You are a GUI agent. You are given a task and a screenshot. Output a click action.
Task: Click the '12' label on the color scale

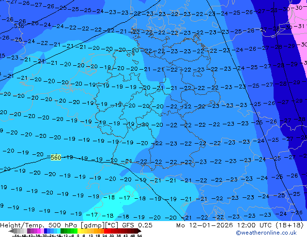coord(91,236)
